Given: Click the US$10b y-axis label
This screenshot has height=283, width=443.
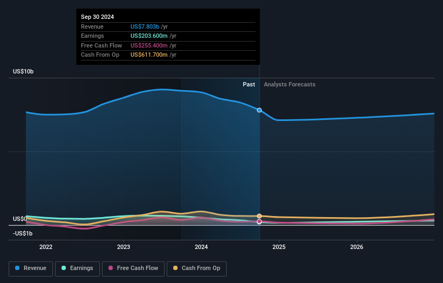Looking at the screenshot, I should (x=23, y=71).
